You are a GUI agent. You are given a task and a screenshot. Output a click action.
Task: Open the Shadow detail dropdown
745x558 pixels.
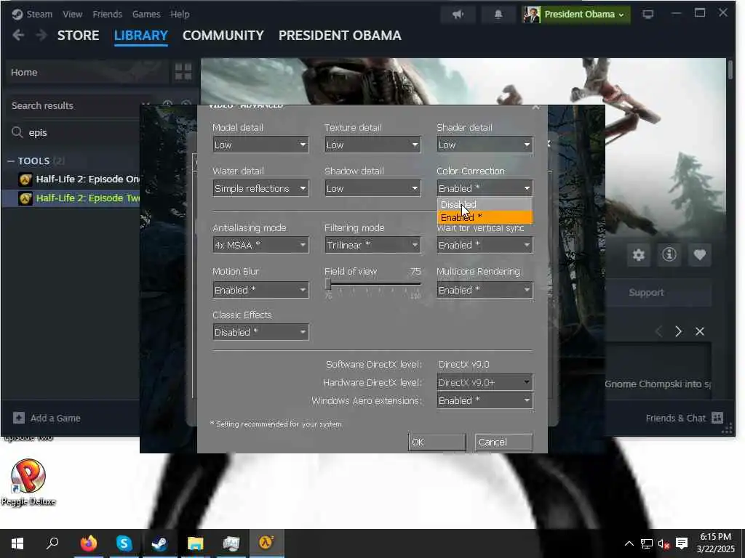tap(373, 188)
